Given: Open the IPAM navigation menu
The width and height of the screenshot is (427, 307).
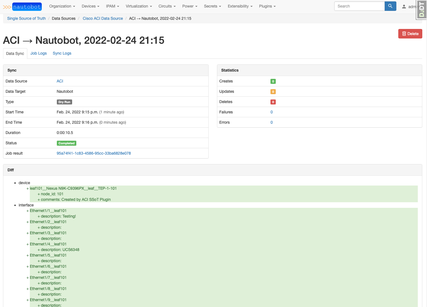Looking at the screenshot, I should (x=113, y=6).
